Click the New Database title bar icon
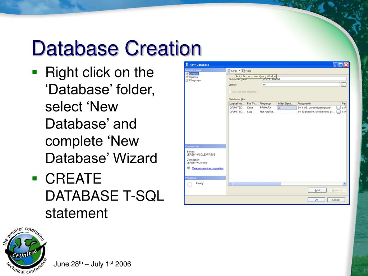368x276 pixels. point(187,65)
